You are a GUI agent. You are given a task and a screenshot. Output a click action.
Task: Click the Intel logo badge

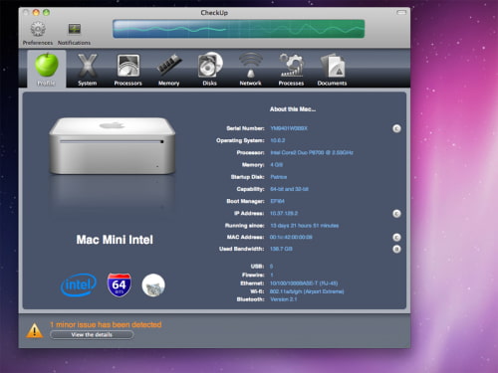pos(79,284)
